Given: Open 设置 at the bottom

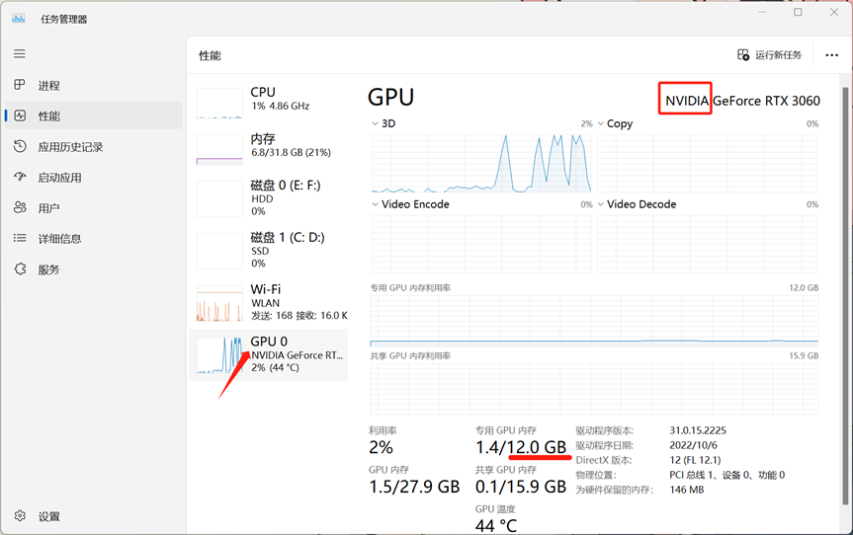Looking at the screenshot, I should tap(94, 516).
